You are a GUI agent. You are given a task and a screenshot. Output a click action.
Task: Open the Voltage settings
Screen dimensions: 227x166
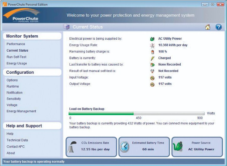[x=12, y=105]
